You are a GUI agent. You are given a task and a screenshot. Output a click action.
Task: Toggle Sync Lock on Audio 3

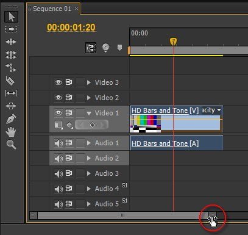(x=69, y=173)
